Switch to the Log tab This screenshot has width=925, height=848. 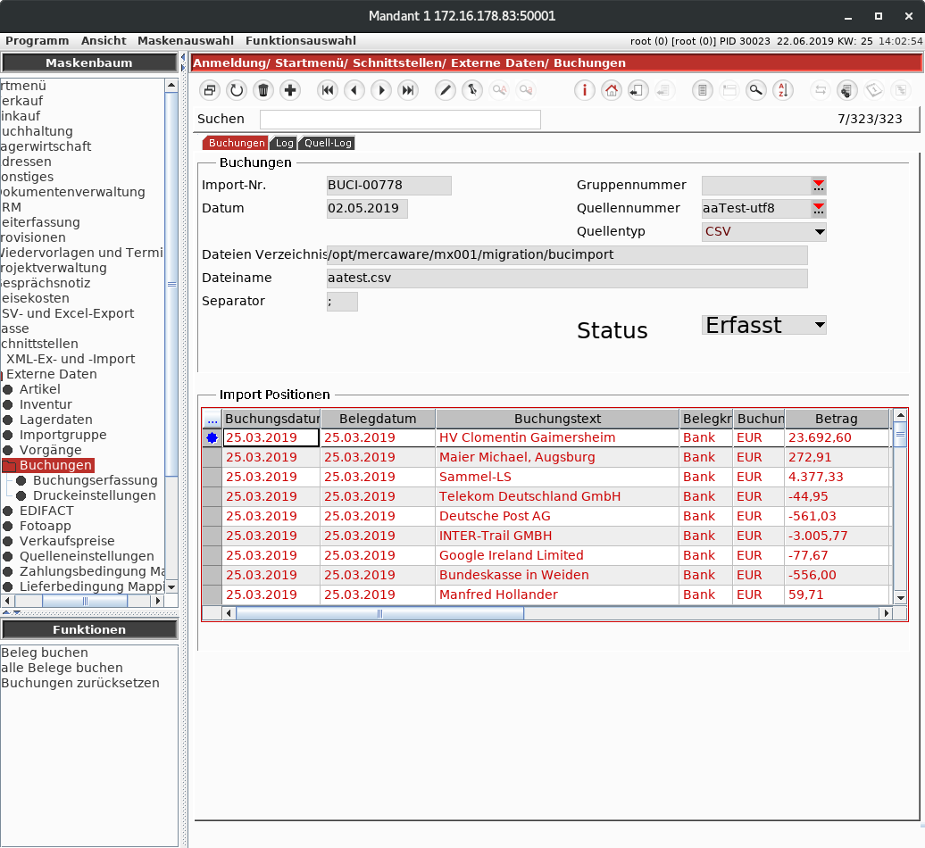click(284, 143)
